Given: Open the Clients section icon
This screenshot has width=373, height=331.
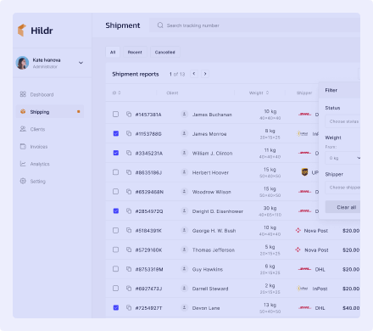Looking at the screenshot, I should 23,129.
